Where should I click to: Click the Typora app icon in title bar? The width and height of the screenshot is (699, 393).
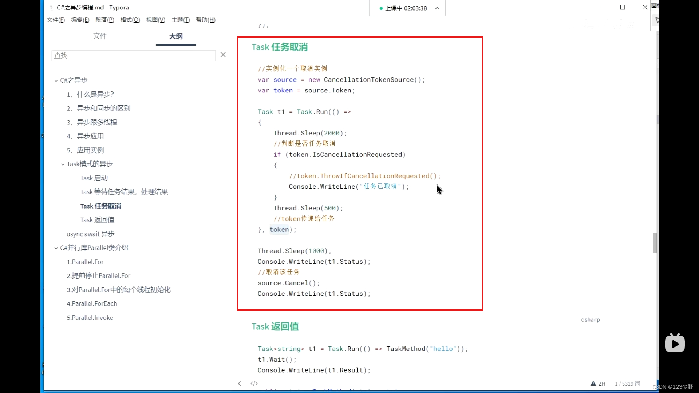pos(51,7)
